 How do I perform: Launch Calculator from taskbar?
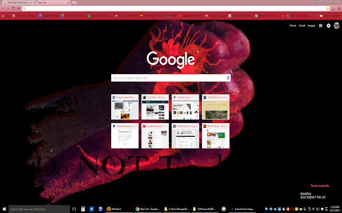83,209
